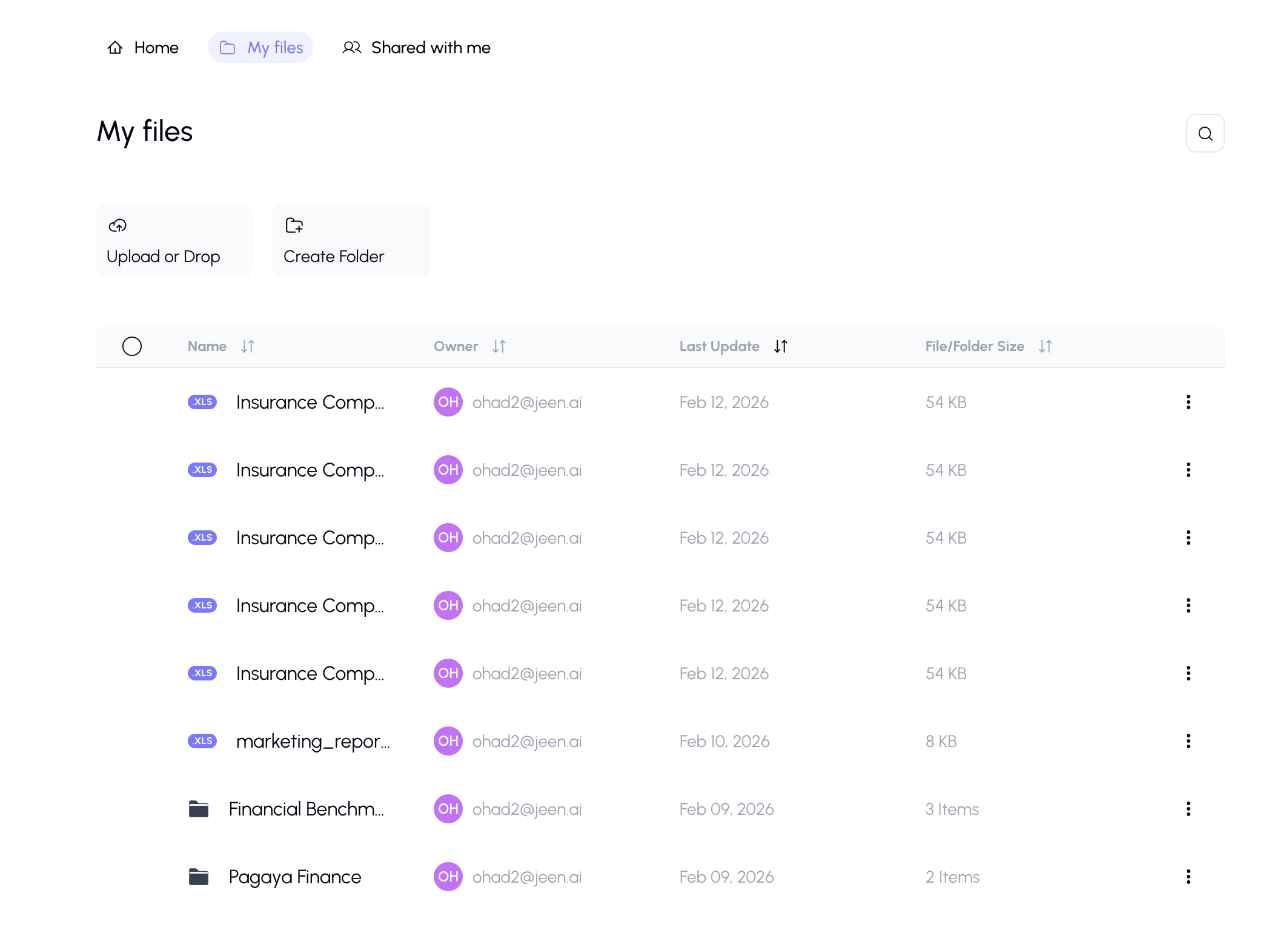Sort by Owner column arrows
Image resolution: width=1283 pixels, height=942 pixels.
[x=499, y=346]
